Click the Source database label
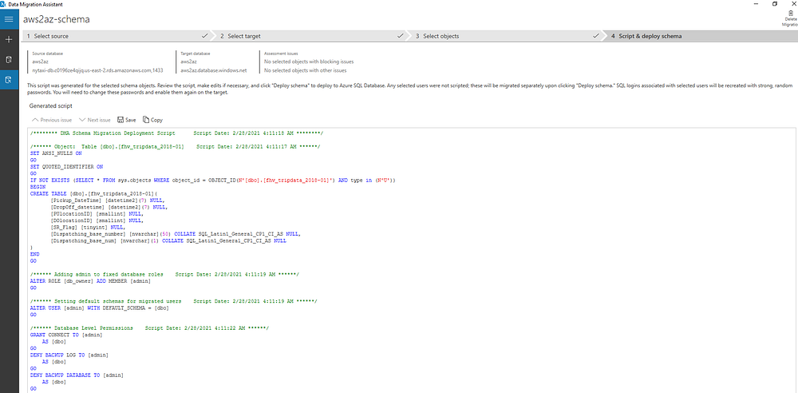The image size is (798, 393). (x=47, y=53)
